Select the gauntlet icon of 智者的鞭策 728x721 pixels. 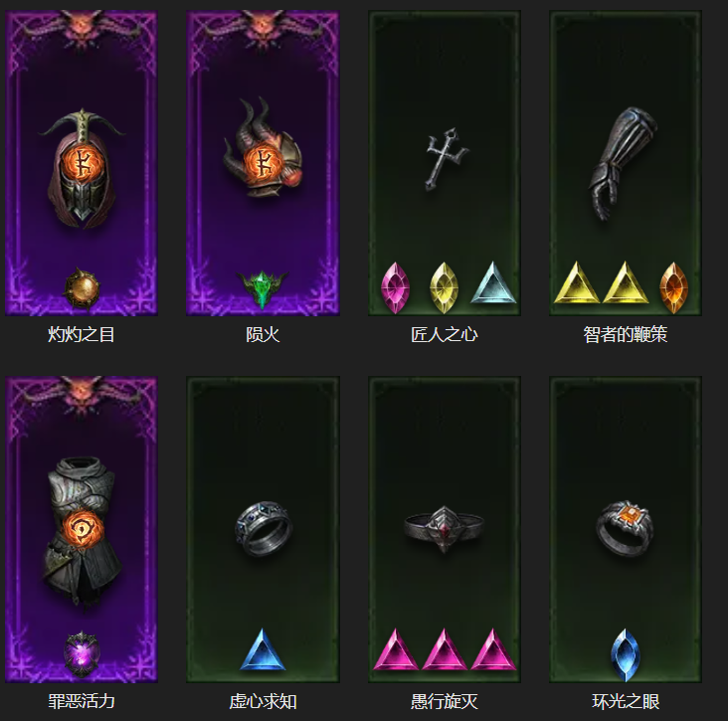tap(623, 162)
